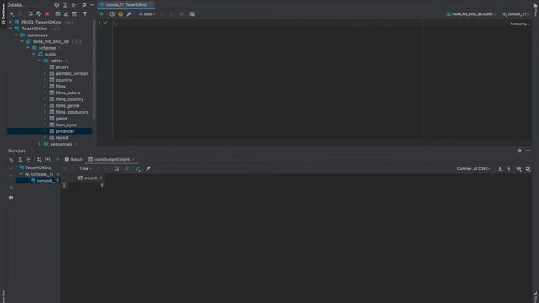Expand all in Services toolbar
This screenshot has height=303, width=539.
[20, 159]
